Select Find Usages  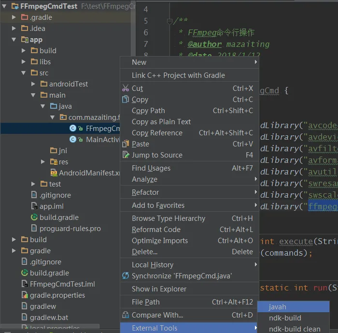(x=189, y=168)
